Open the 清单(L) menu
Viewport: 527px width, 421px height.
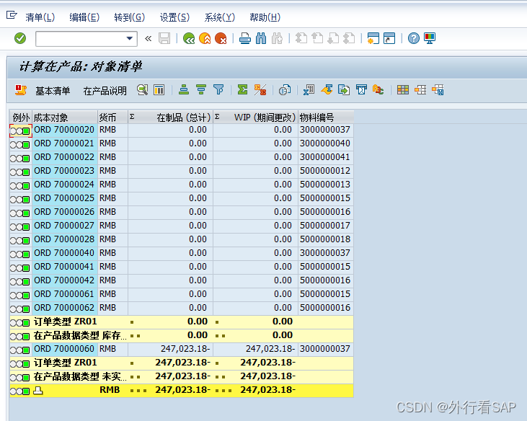click(x=40, y=17)
